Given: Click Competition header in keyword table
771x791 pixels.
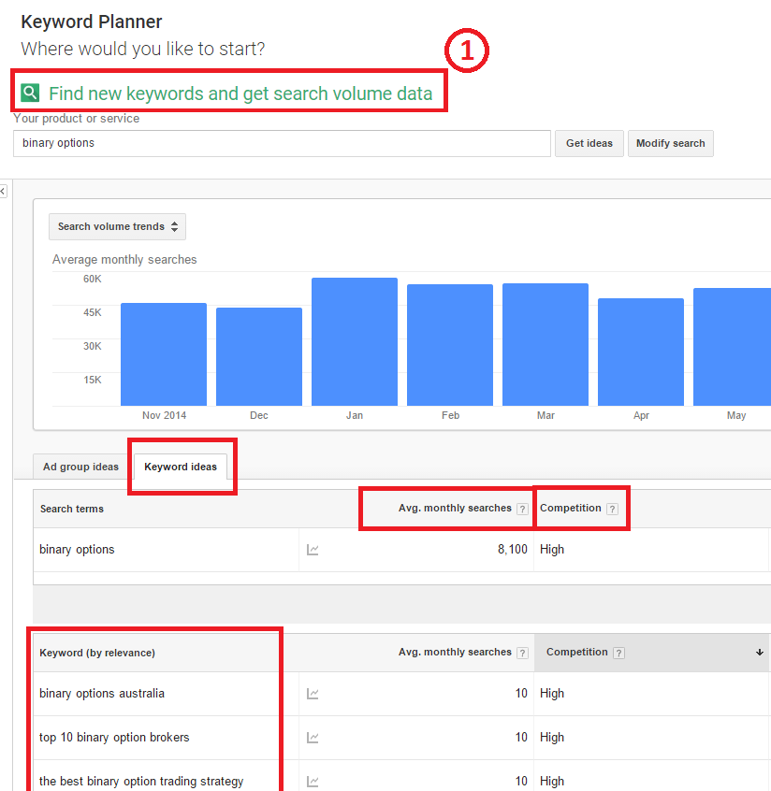Looking at the screenshot, I should click(x=577, y=653).
